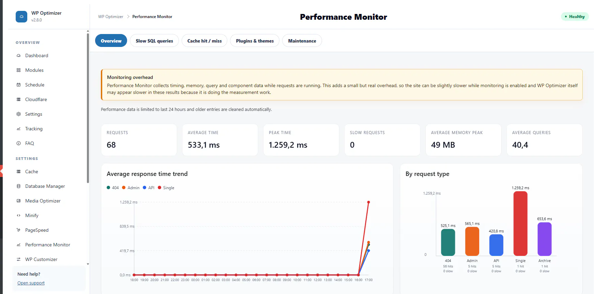Click the orange Admin bar
Screen dimensions: 594x294
click(472, 241)
